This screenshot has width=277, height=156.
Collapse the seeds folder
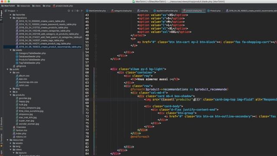(x=10, y=50)
